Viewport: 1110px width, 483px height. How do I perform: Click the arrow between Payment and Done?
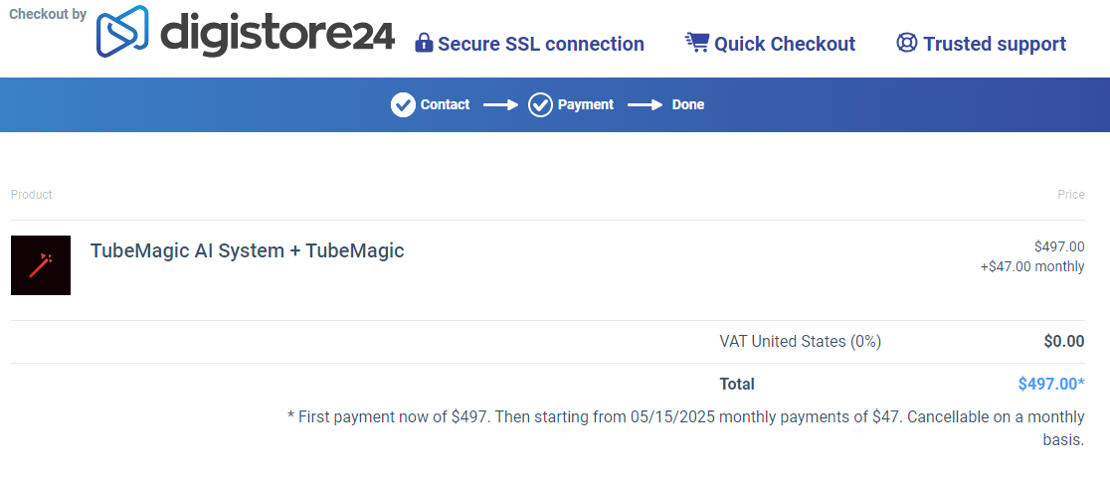tap(645, 104)
